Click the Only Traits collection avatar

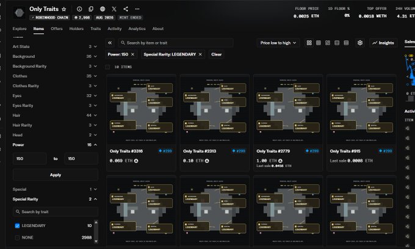[x=20, y=12]
